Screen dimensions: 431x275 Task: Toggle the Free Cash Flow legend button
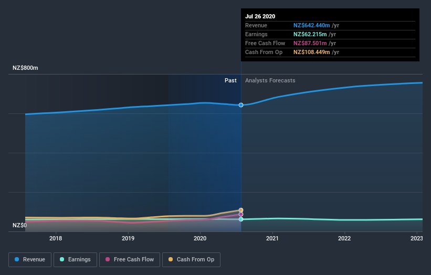point(130,260)
